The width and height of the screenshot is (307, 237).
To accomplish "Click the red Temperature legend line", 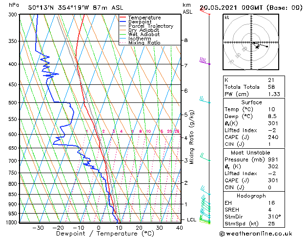I will pyautogui.click(x=123, y=18).
